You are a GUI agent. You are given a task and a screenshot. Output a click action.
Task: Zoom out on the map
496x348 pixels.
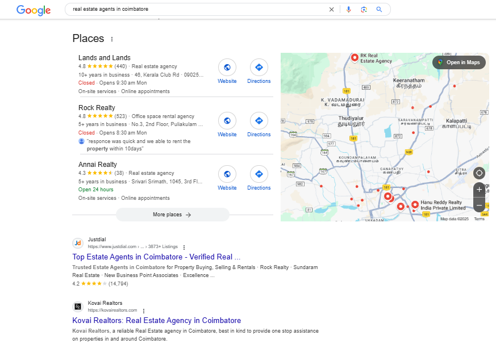tap(479, 205)
